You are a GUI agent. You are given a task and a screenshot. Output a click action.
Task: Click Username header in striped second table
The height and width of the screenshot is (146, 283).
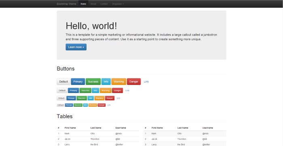point(208,128)
